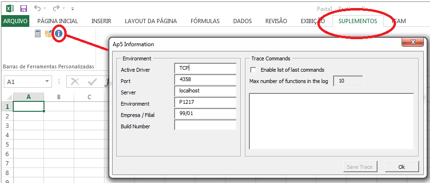Click the max functions log field showing 10

pos(348,81)
